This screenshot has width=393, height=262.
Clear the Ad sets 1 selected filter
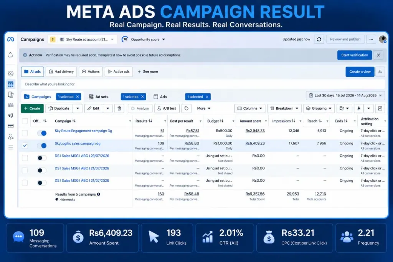pos(142,97)
